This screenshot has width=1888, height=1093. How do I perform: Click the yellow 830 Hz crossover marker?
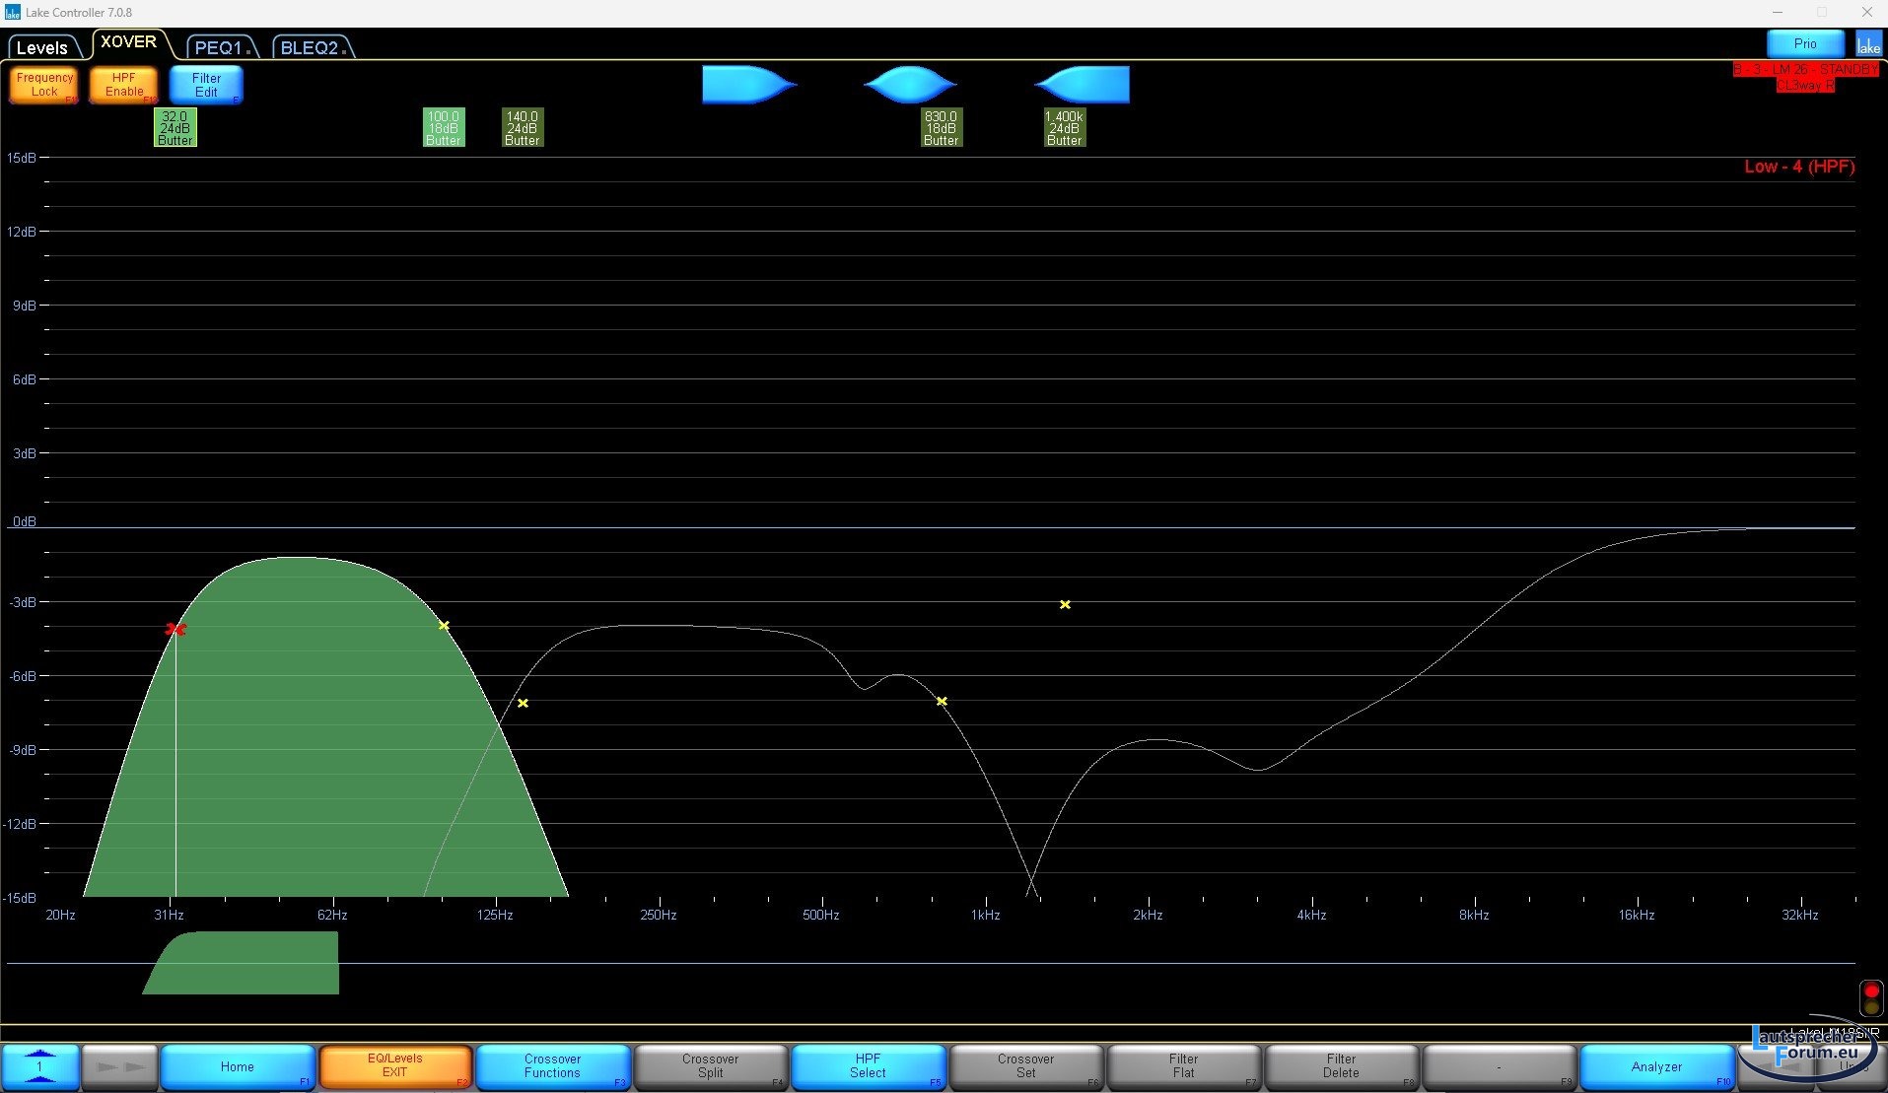tap(942, 701)
